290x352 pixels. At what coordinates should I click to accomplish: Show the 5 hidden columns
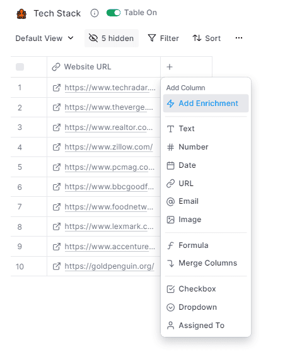tap(112, 38)
